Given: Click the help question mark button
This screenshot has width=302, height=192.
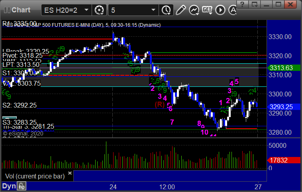Looking at the screenshot, I should (x=242, y=4).
